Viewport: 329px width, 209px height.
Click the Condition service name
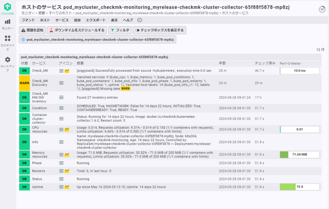[x=40, y=108]
